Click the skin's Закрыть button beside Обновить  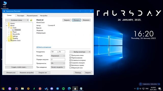coord(67,20)
